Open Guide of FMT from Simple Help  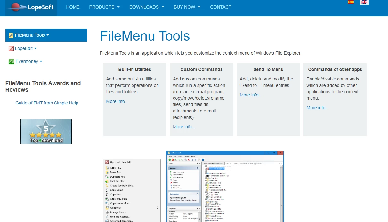(x=47, y=103)
